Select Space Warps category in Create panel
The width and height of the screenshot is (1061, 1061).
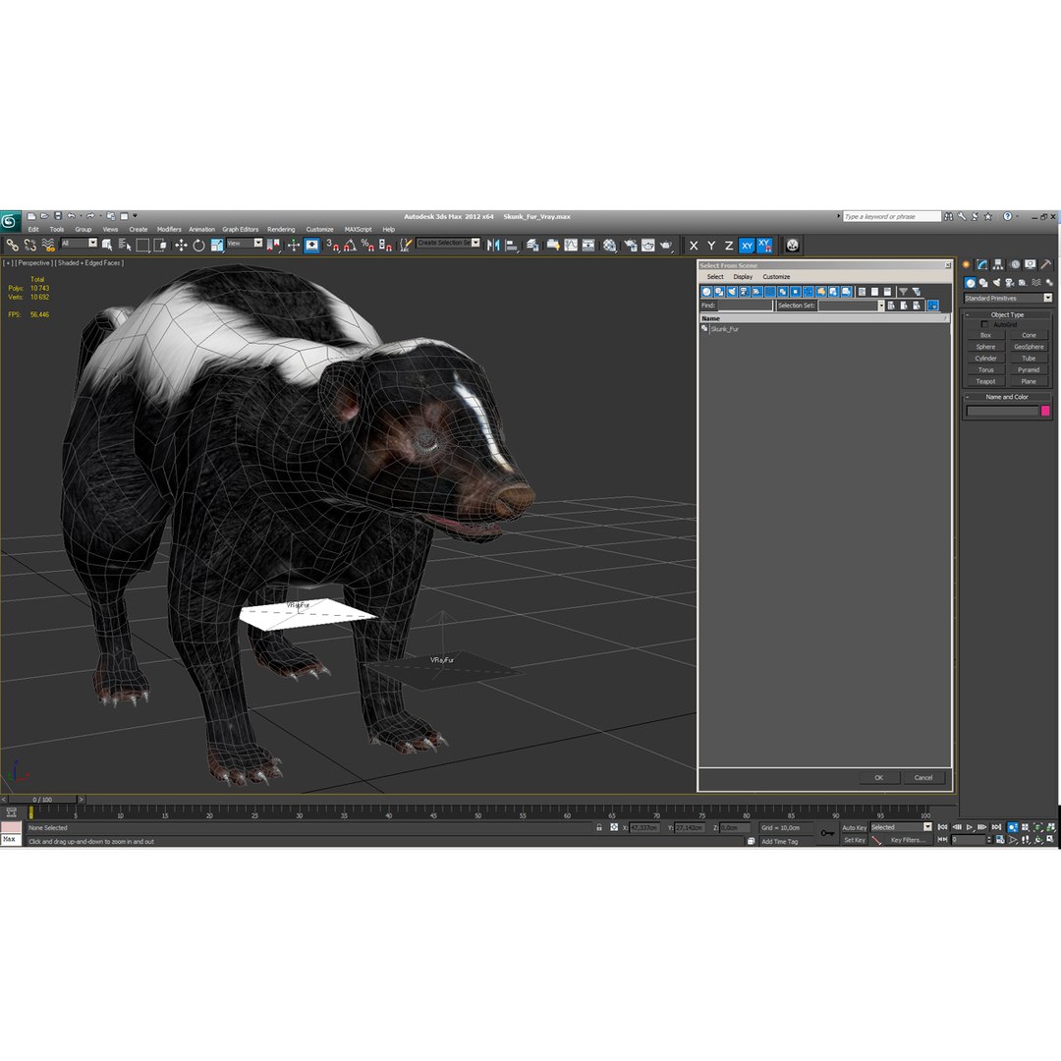click(1036, 283)
